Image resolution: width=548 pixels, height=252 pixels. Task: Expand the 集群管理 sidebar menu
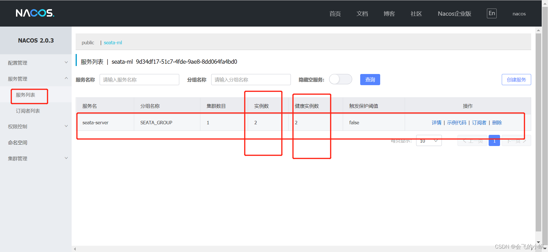pyautogui.click(x=36, y=158)
